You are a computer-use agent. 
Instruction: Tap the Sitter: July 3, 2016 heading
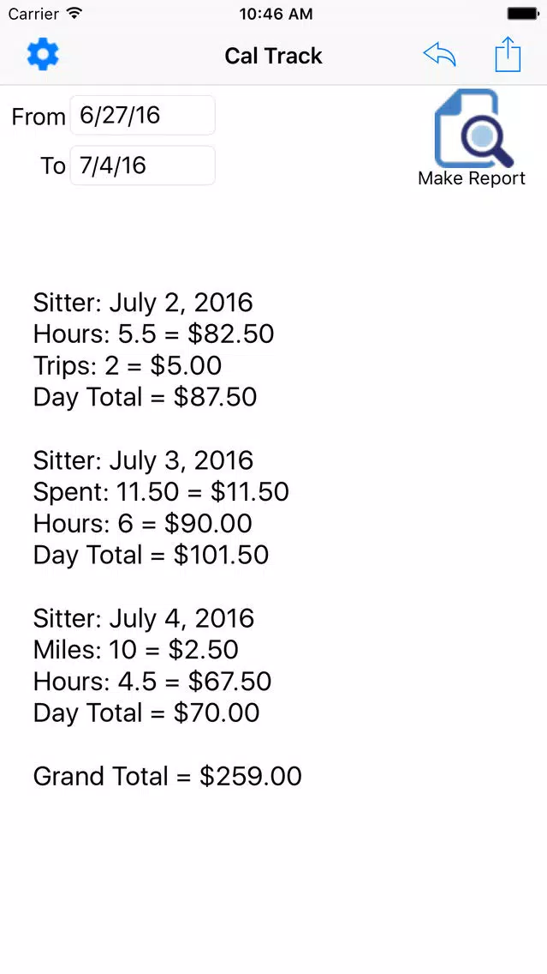point(143,460)
